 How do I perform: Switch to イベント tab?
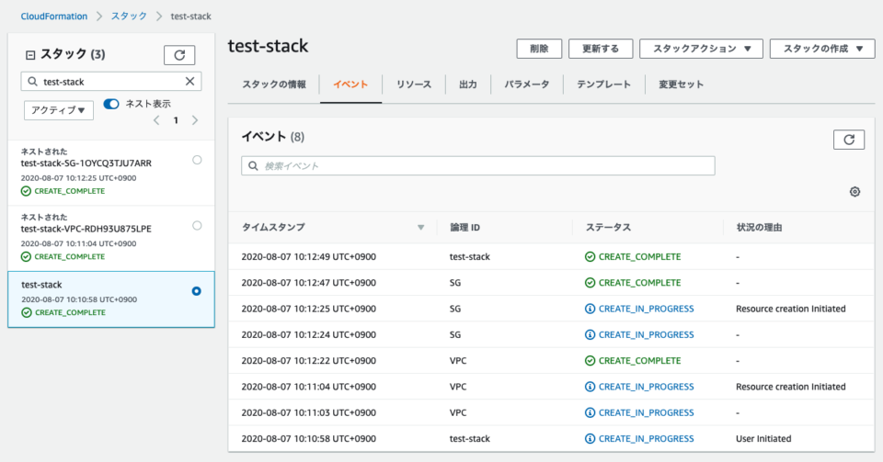(350, 85)
